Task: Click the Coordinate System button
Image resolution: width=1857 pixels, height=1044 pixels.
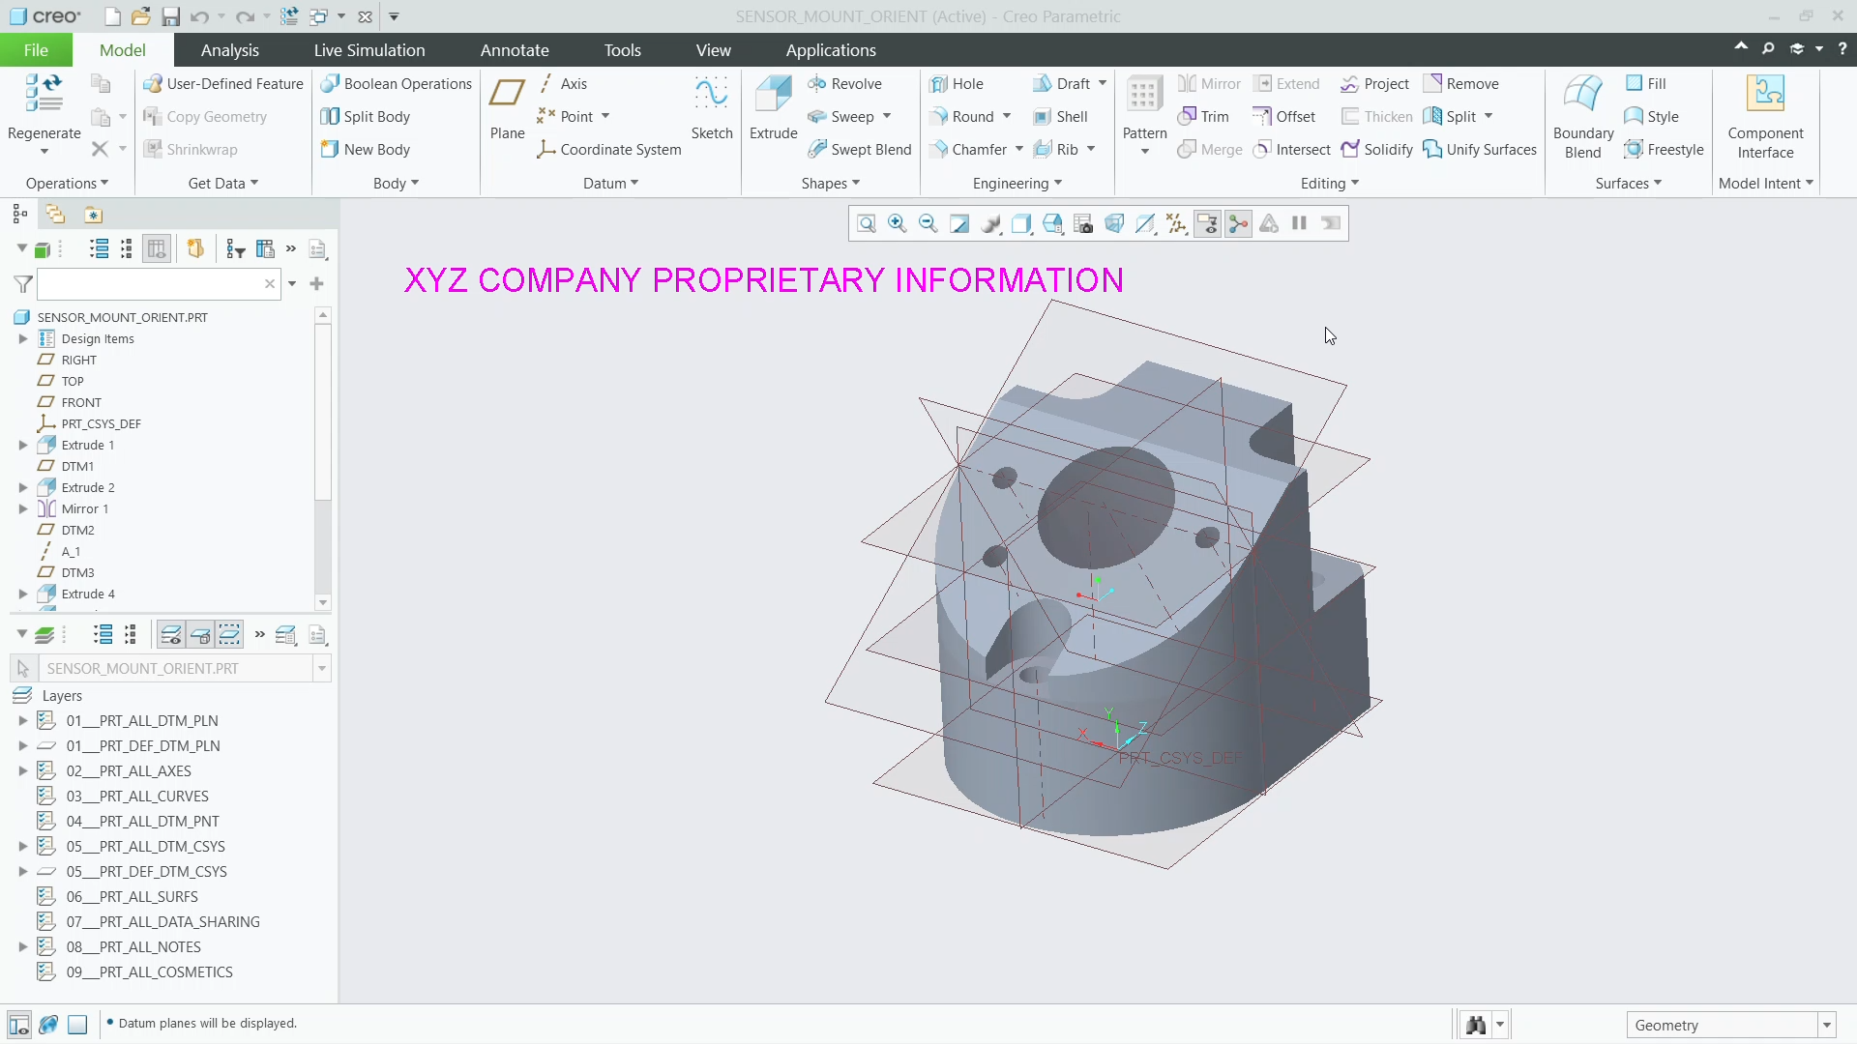Action: point(609,150)
